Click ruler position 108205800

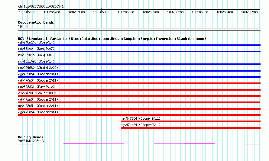click(x=76, y=12)
